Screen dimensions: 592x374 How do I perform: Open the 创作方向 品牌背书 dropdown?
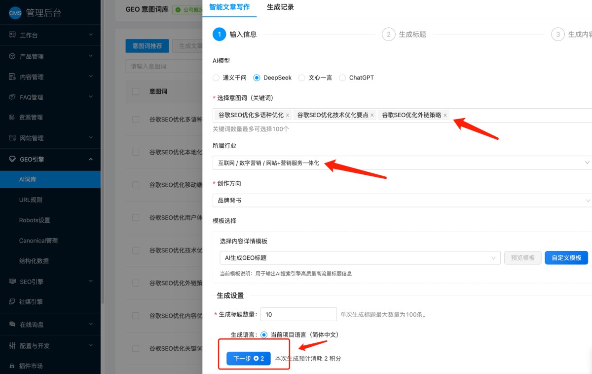(x=402, y=201)
